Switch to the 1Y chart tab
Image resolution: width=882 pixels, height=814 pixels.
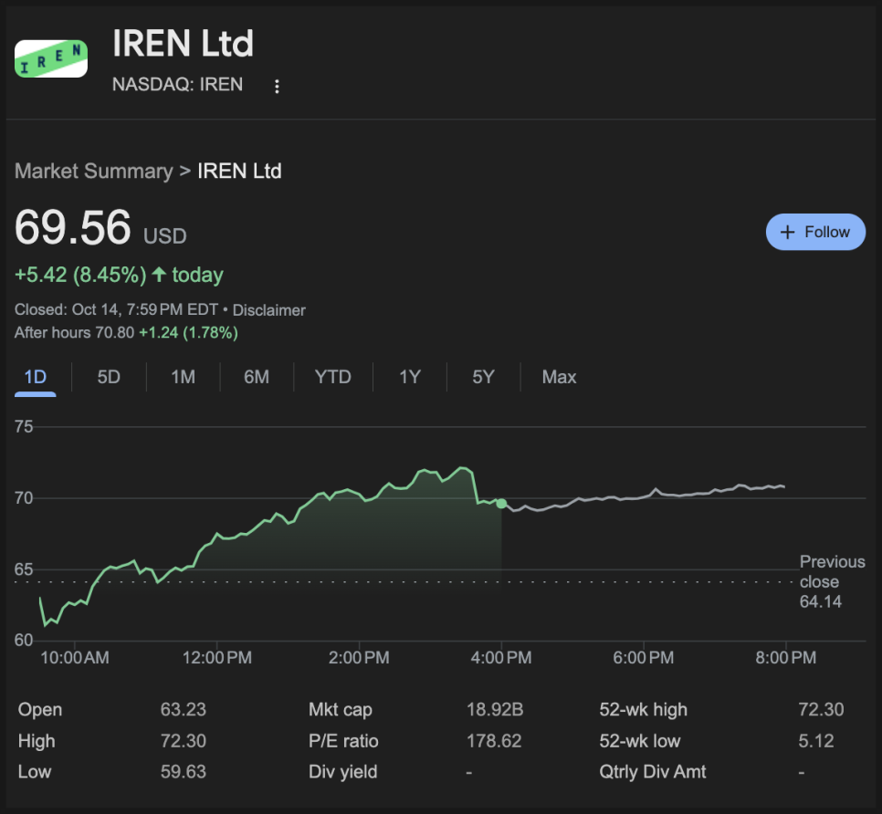pyautogui.click(x=410, y=377)
